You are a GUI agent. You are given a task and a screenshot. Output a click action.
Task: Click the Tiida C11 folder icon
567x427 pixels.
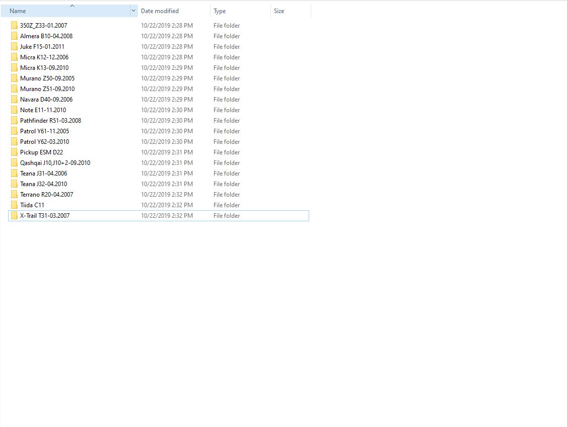coord(14,205)
